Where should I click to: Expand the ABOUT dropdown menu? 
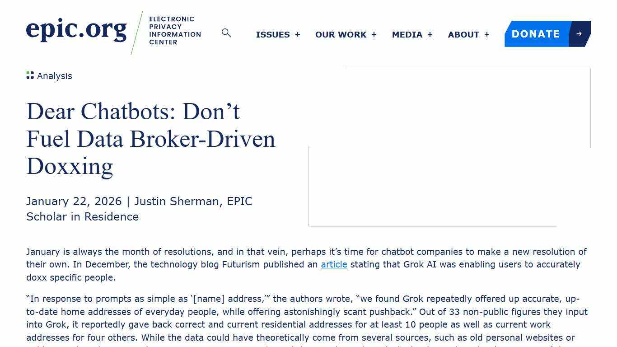coord(463,34)
